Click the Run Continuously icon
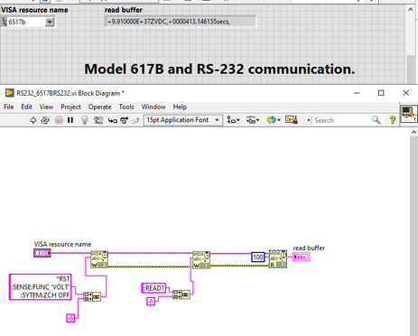This screenshot has width=418, height=336. (x=45, y=120)
